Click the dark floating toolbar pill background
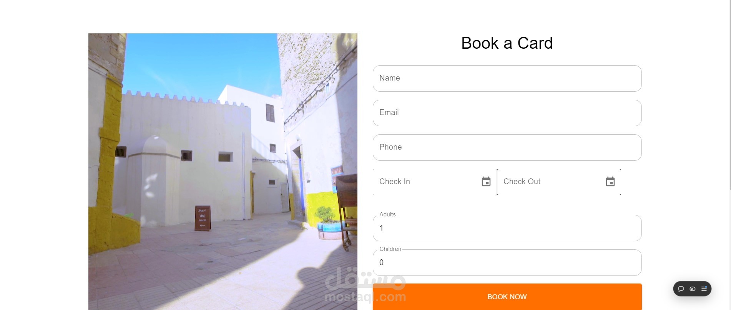The height and width of the screenshot is (310, 731). (692, 289)
